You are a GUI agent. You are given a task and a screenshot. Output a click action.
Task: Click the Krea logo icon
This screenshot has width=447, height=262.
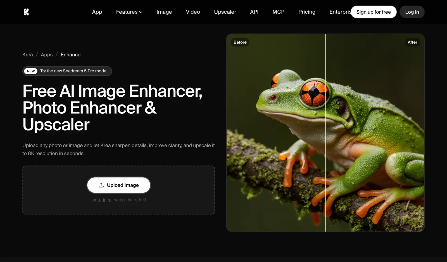click(x=26, y=12)
